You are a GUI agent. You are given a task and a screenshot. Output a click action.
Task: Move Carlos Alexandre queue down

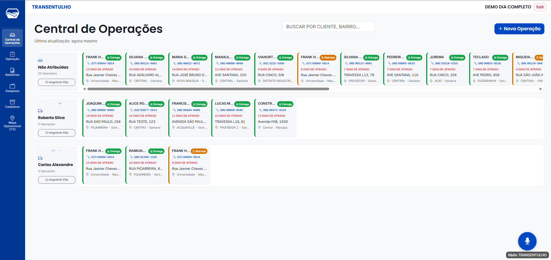(60, 150)
